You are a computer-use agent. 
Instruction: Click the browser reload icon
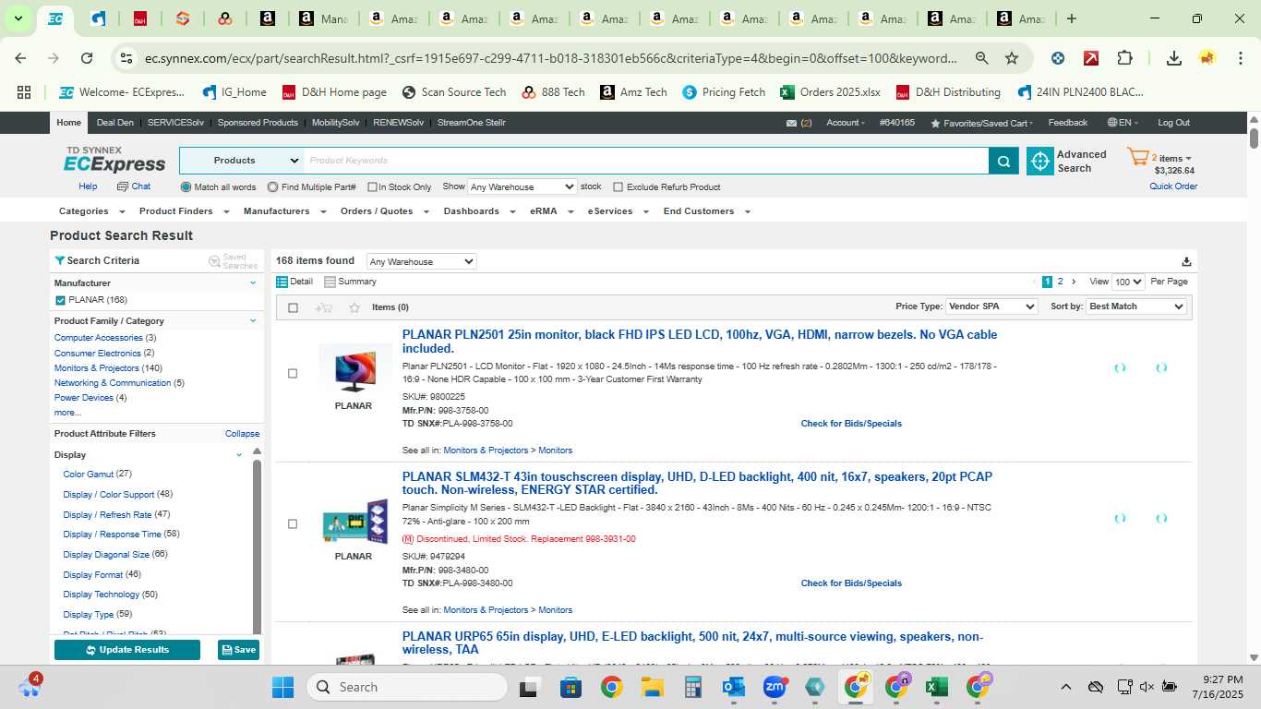87,58
